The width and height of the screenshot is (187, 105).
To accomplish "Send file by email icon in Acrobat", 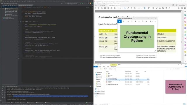I will point(182,8).
